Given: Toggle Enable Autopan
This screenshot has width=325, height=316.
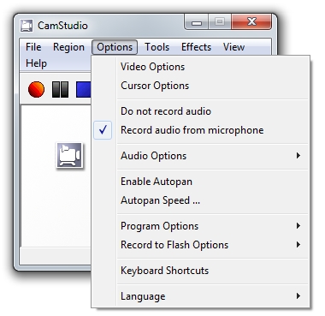Looking at the screenshot, I should pos(201,182).
